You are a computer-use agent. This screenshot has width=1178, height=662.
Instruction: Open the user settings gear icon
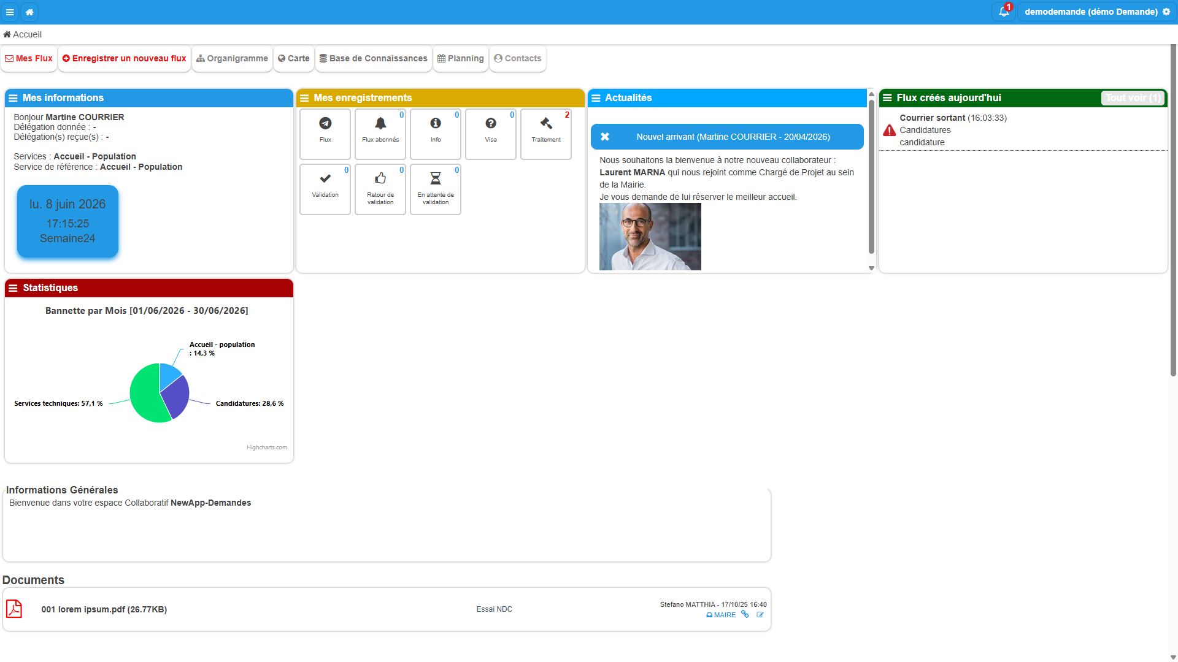(x=1166, y=12)
